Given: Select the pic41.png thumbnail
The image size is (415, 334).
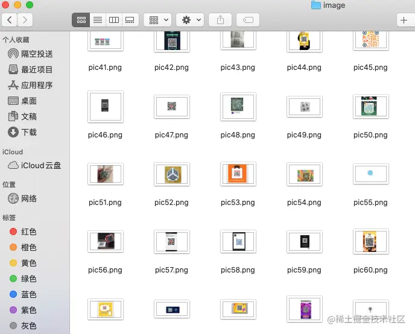Looking at the screenshot, I should click(x=106, y=41).
